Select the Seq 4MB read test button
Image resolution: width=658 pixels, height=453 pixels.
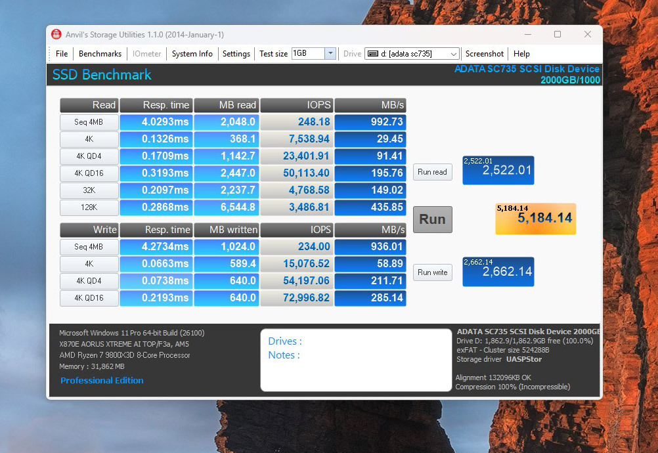[x=89, y=122]
